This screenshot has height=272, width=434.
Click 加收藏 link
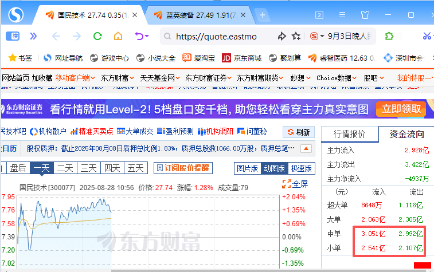42,78
